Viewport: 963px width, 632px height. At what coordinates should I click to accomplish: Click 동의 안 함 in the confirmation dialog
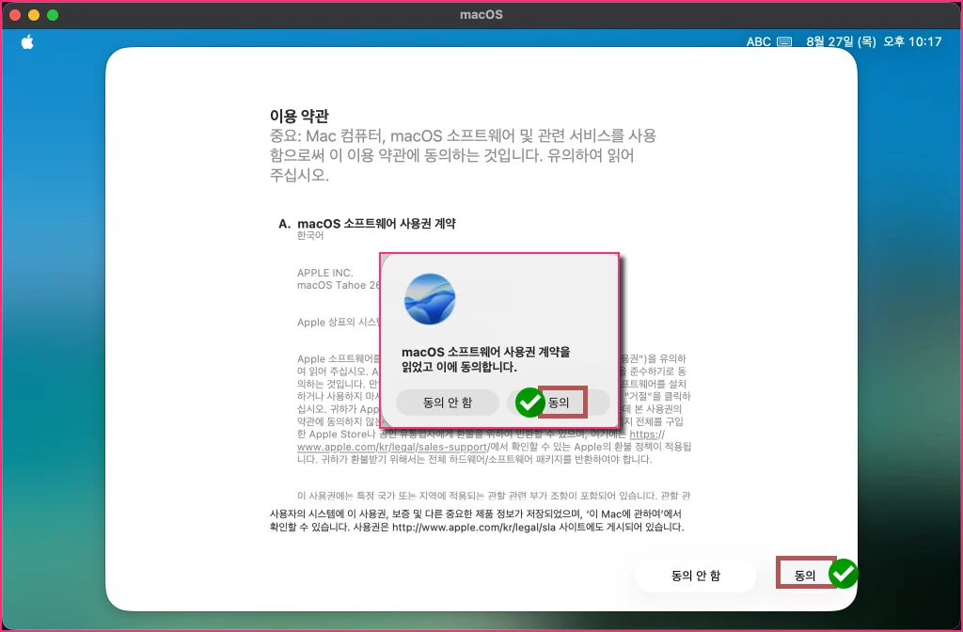447,403
